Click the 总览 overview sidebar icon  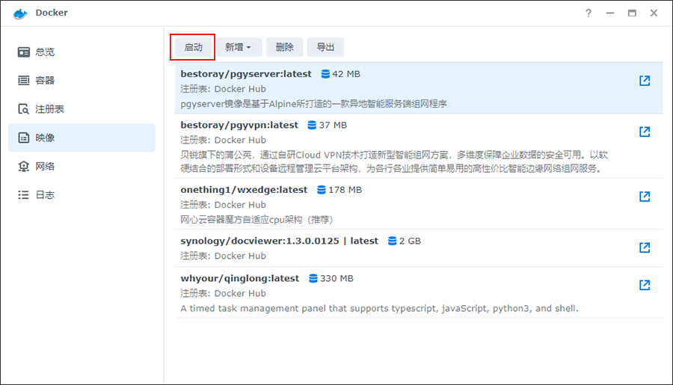click(24, 52)
